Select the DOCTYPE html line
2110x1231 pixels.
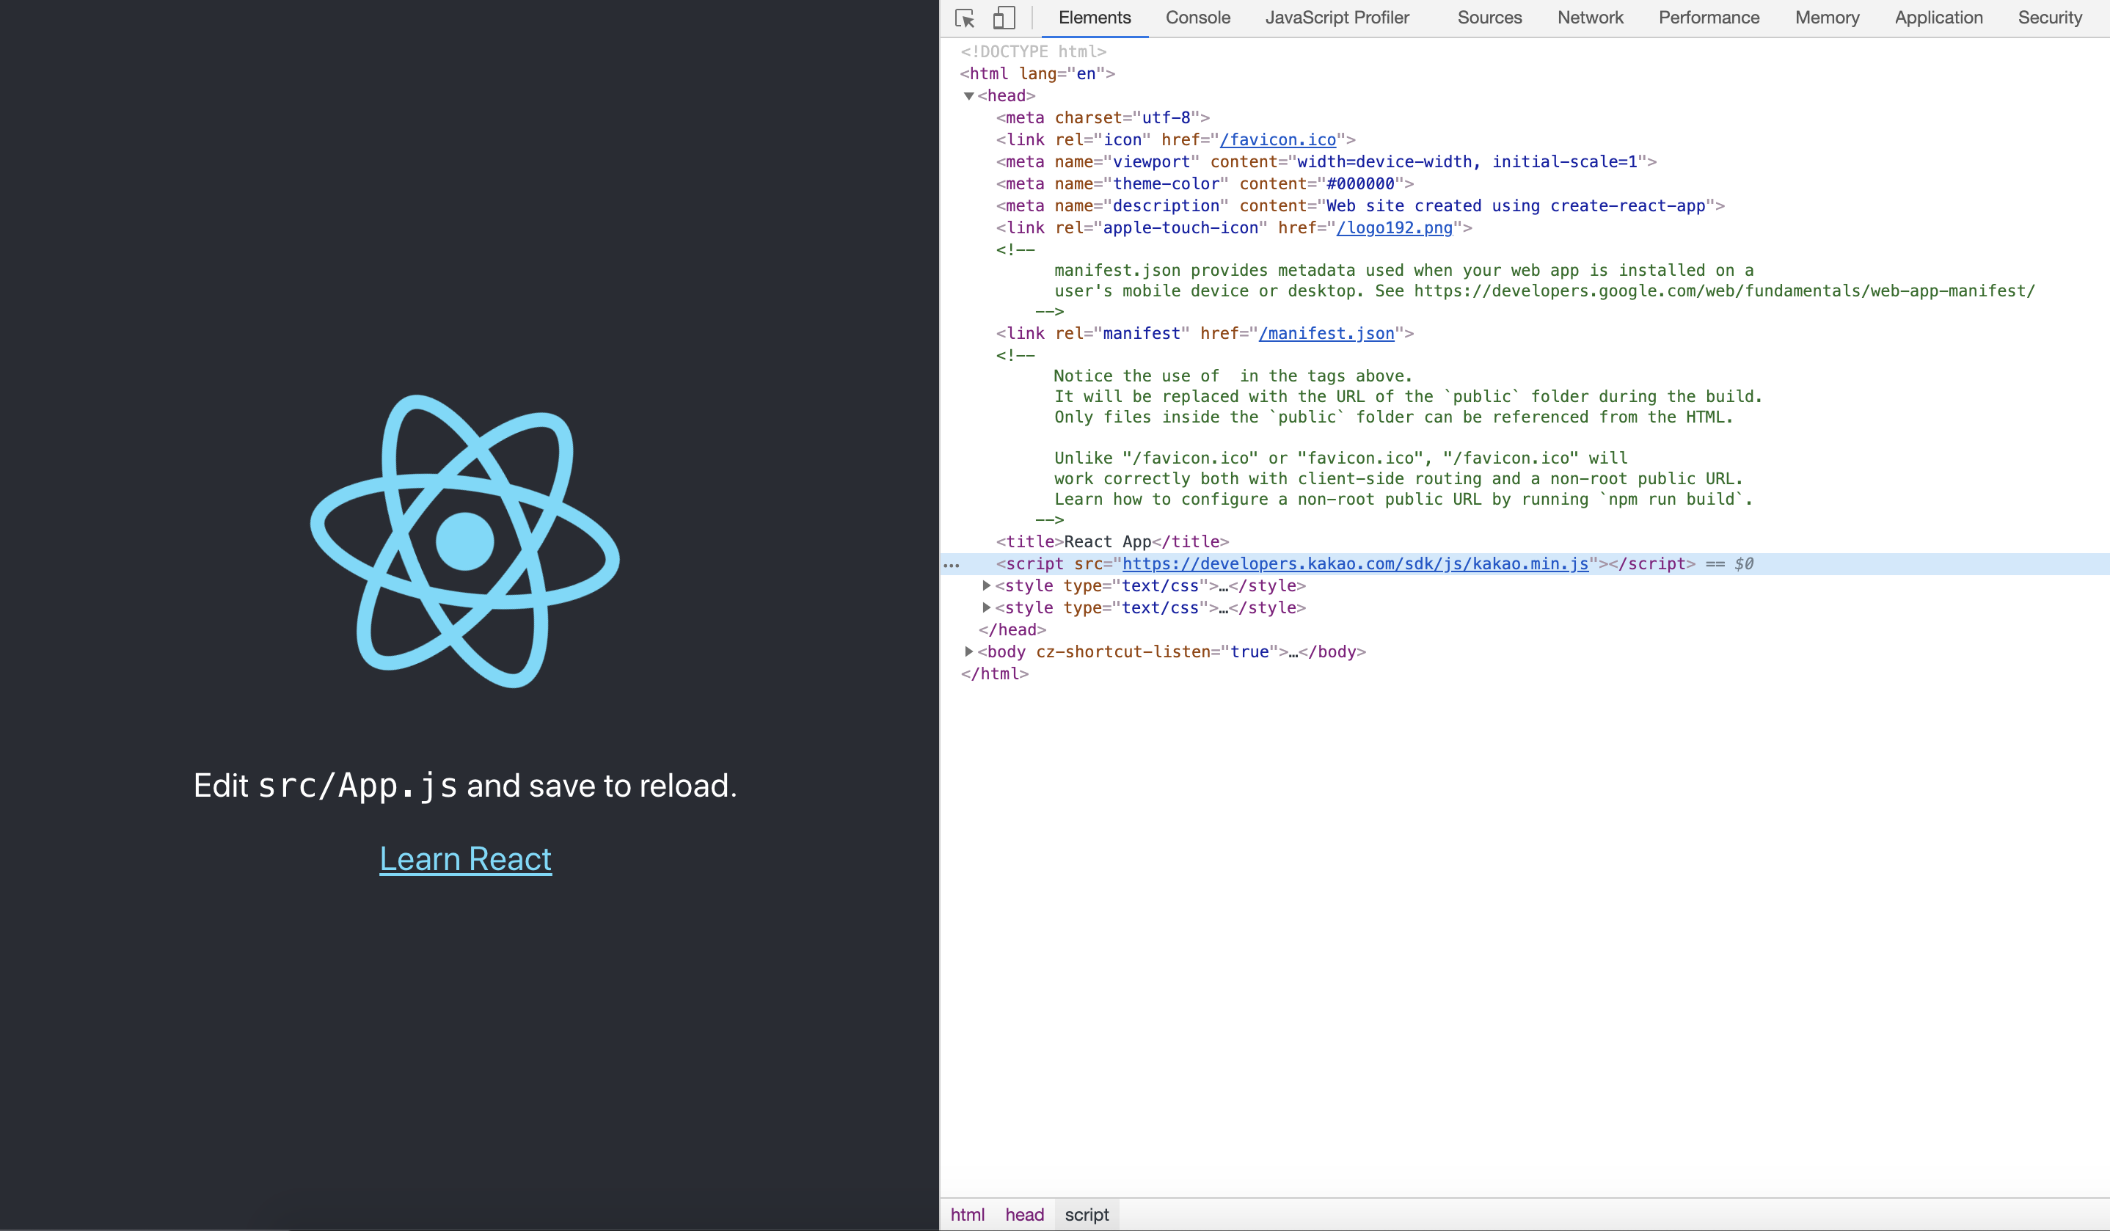[1033, 52]
